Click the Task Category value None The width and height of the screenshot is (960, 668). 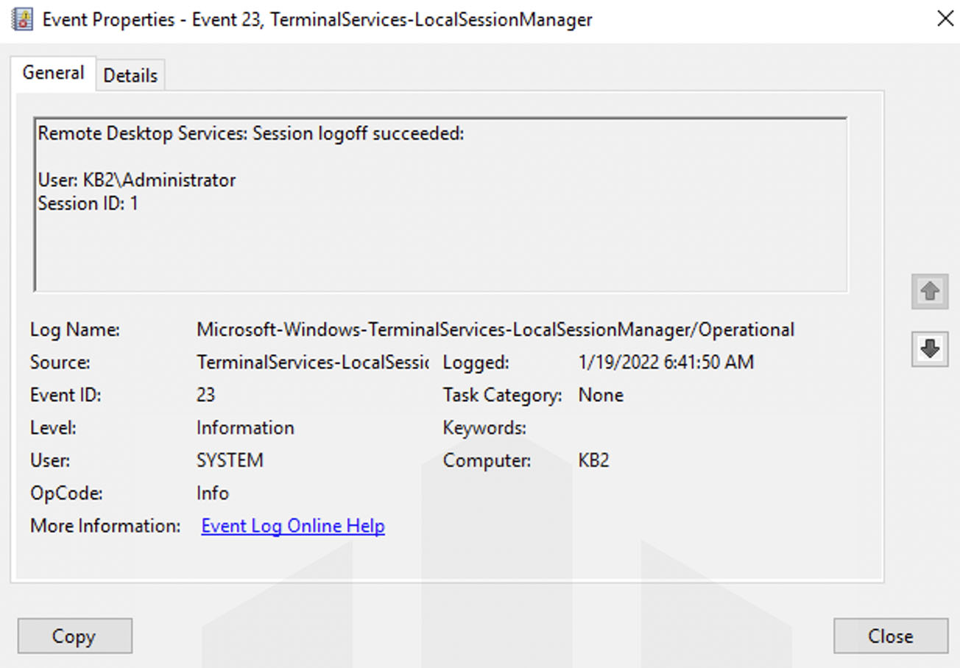[601, 395]
